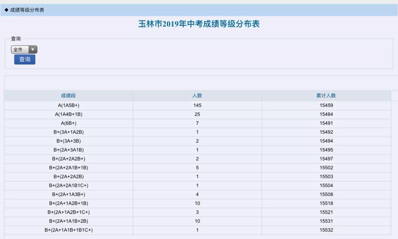Click cumulative total 15497
This screenshot has height=239, width=398.
click(326, 159)
